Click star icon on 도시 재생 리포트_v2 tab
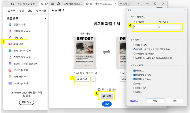This screenshot has height=113, width=190. tap(87, 4)
